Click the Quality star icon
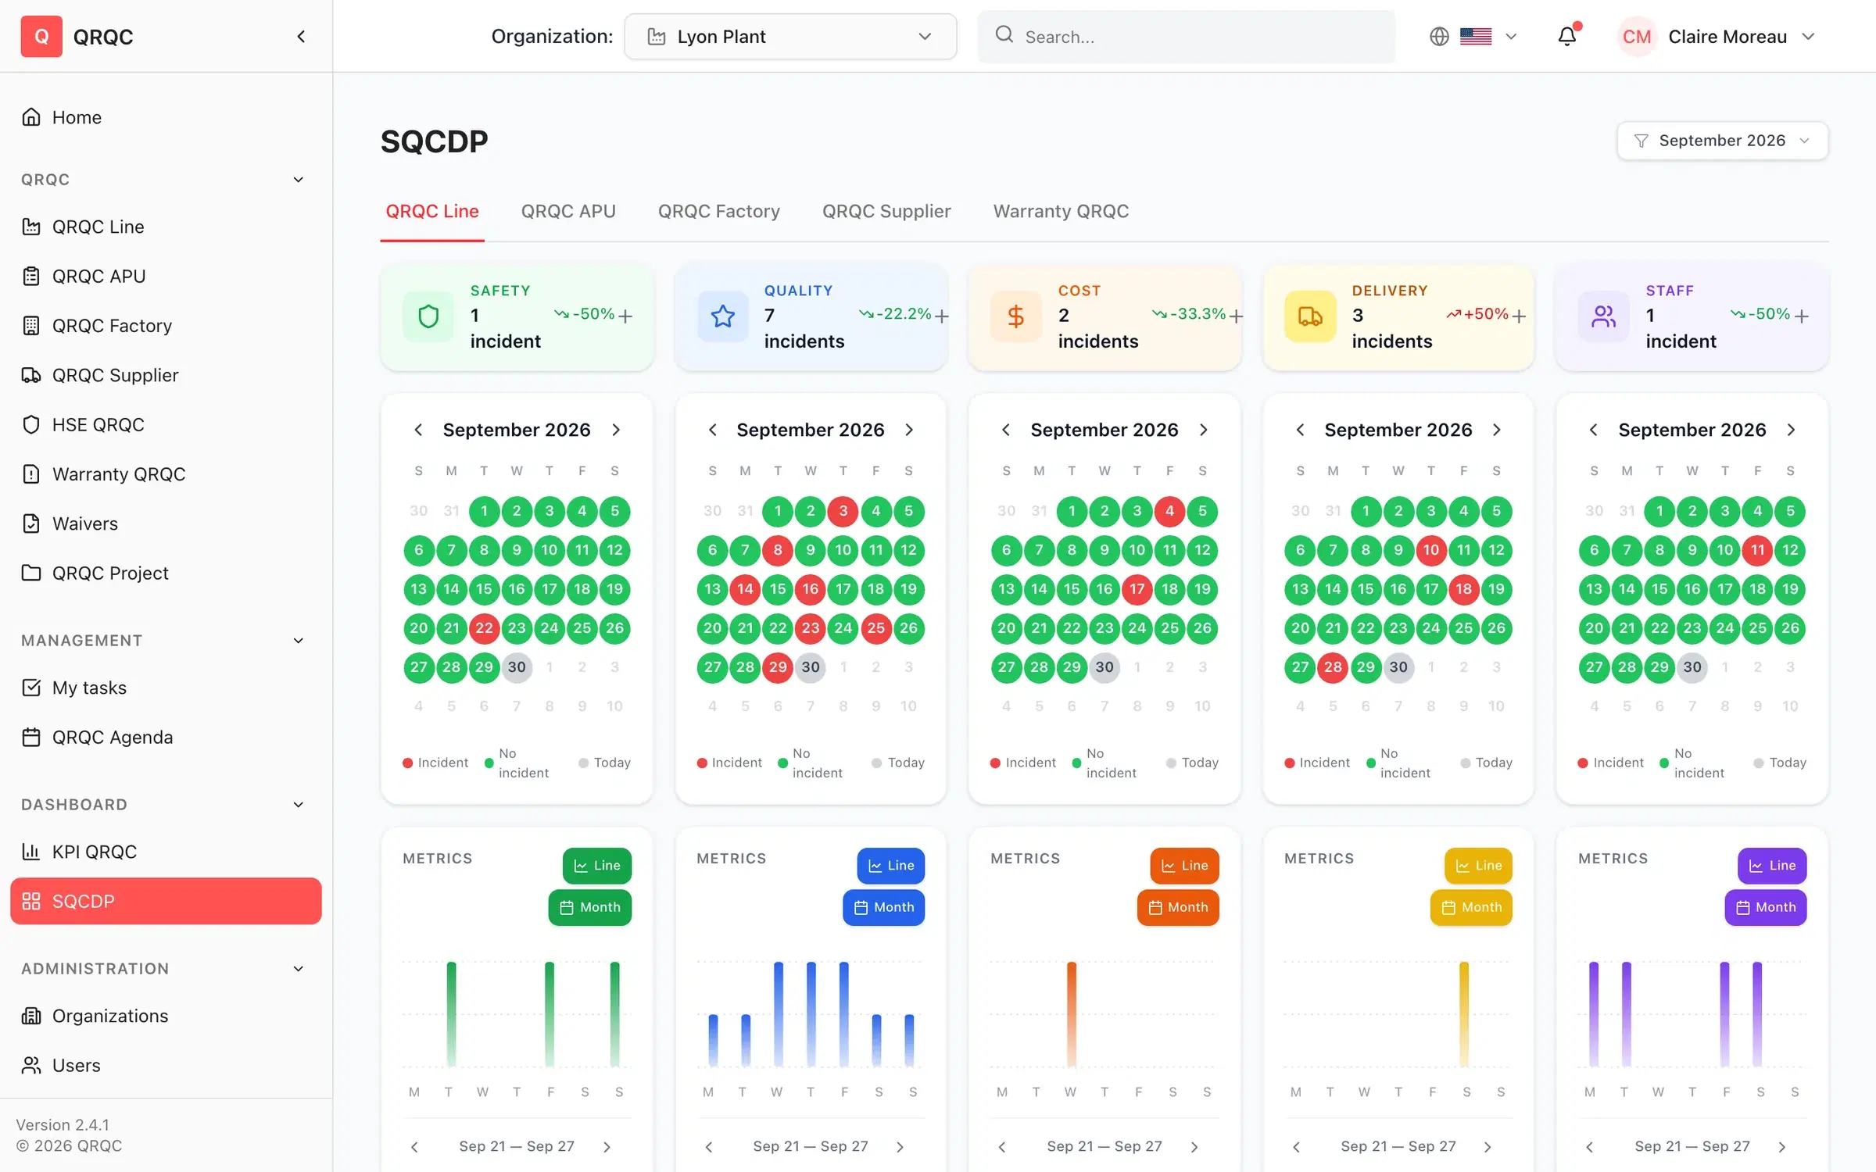Image resolution: width=1876 pixels, height=1172 pixels. (722, 316)
